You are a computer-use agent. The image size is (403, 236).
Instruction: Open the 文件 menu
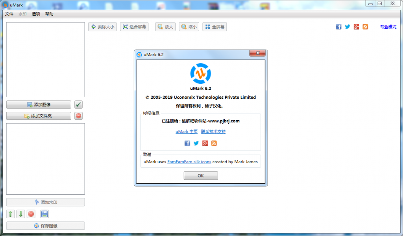point(9,14)
